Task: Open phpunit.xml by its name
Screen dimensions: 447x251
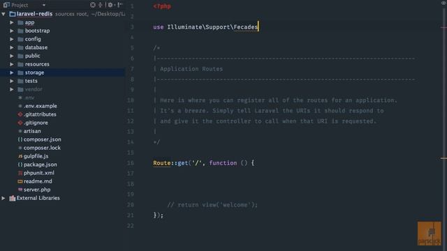Action: pos(39,173)
